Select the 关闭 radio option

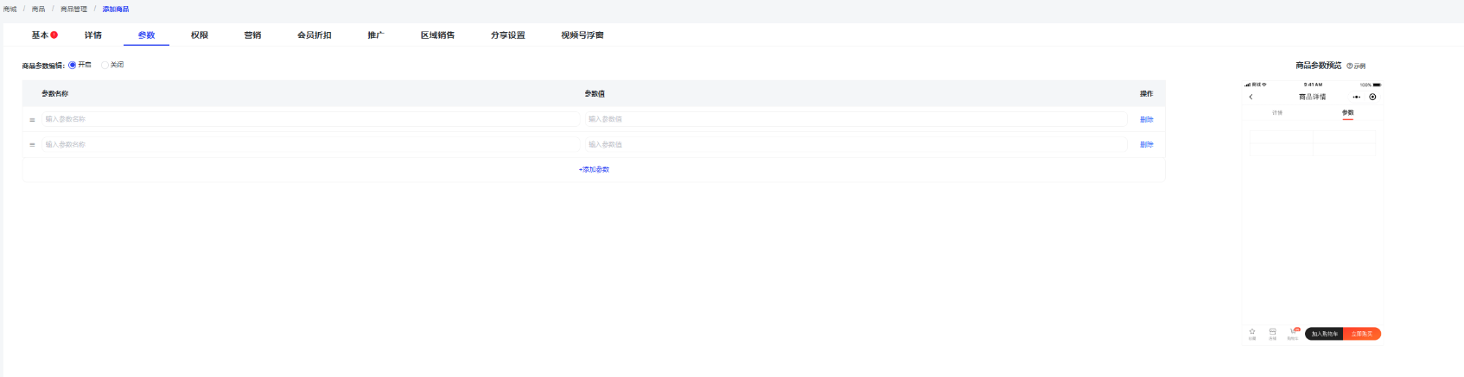[x=105, y=65]
